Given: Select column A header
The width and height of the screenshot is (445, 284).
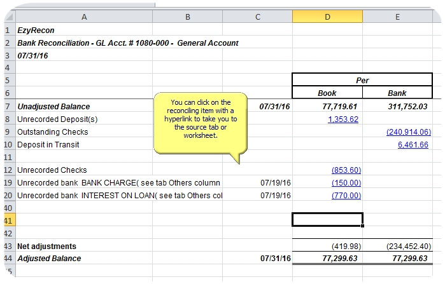Looking at the screenshot, I should 83,17.
